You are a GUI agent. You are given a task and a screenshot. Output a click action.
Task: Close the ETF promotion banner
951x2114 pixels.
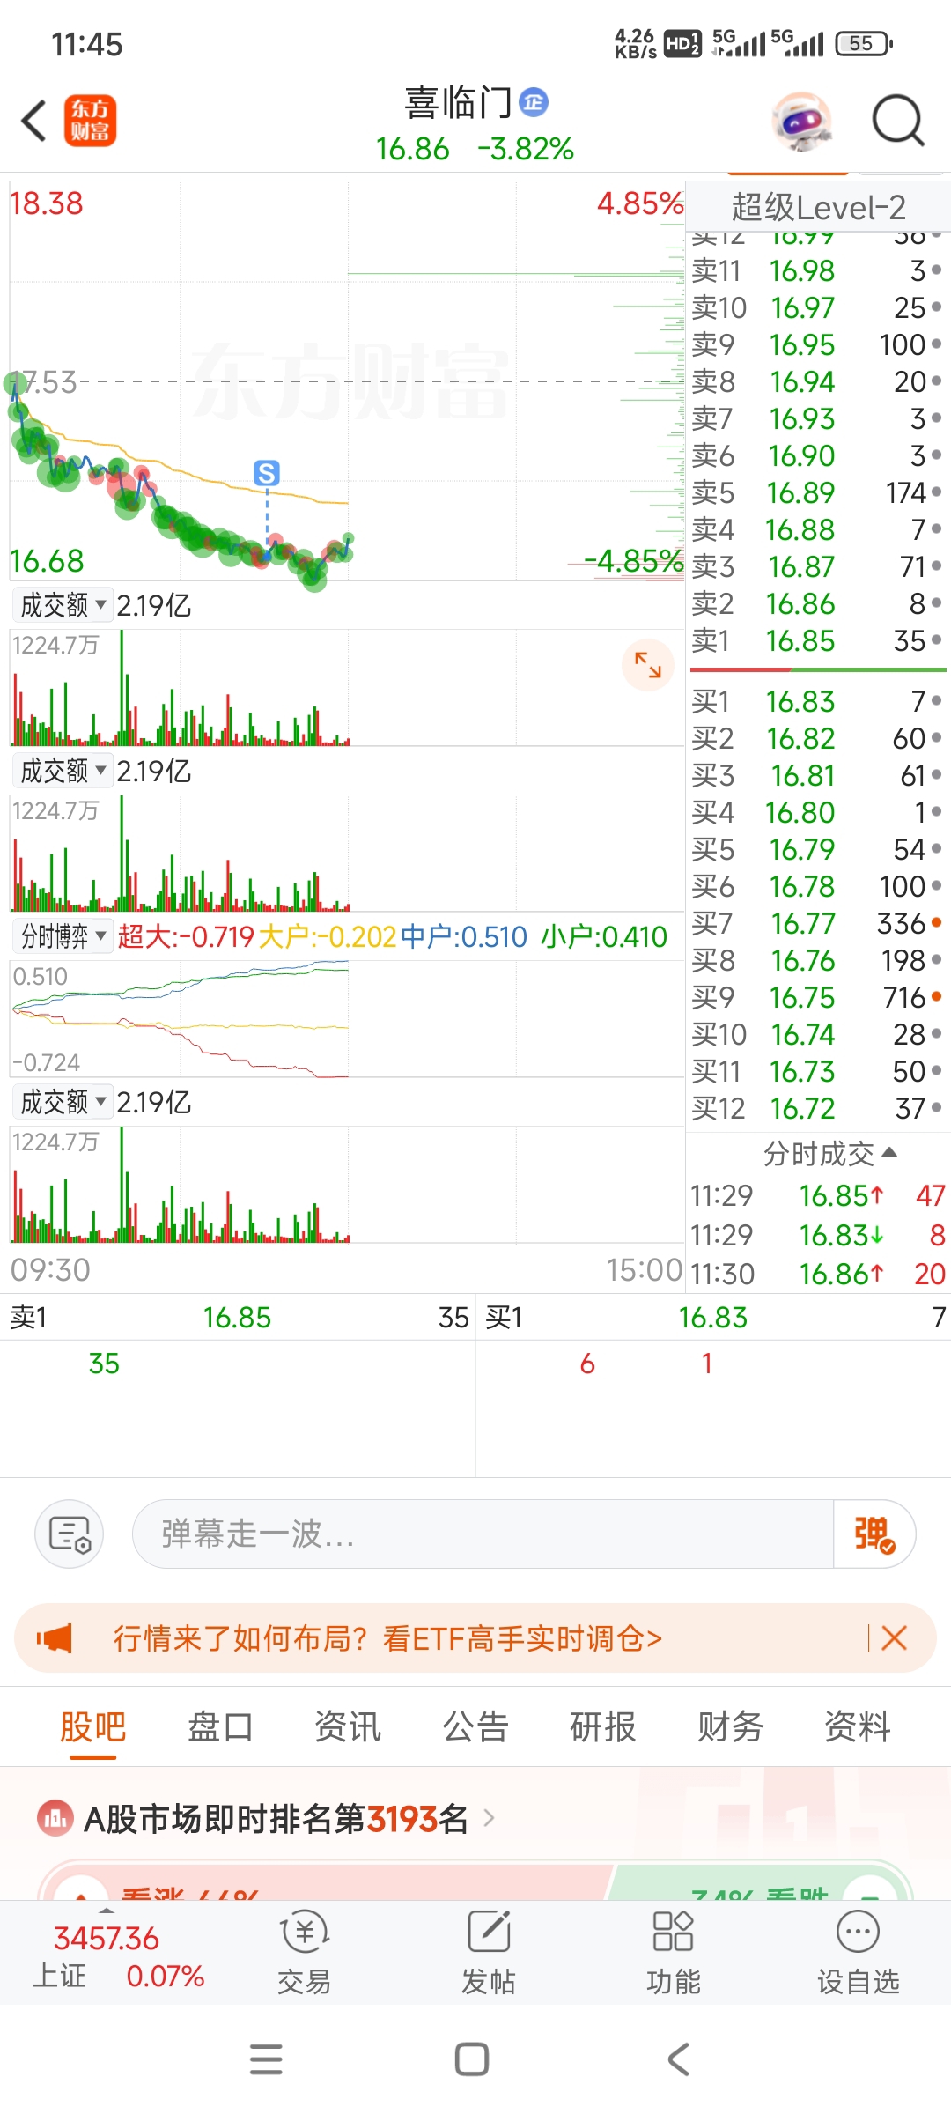pyautogui.click(x=894, y=1638)
